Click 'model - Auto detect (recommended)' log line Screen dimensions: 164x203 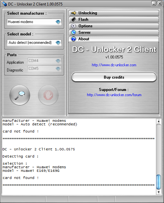40,124
